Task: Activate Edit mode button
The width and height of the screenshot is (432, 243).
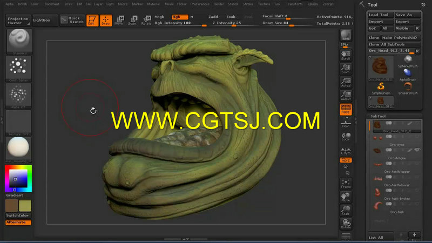Action: click(92, 21)
